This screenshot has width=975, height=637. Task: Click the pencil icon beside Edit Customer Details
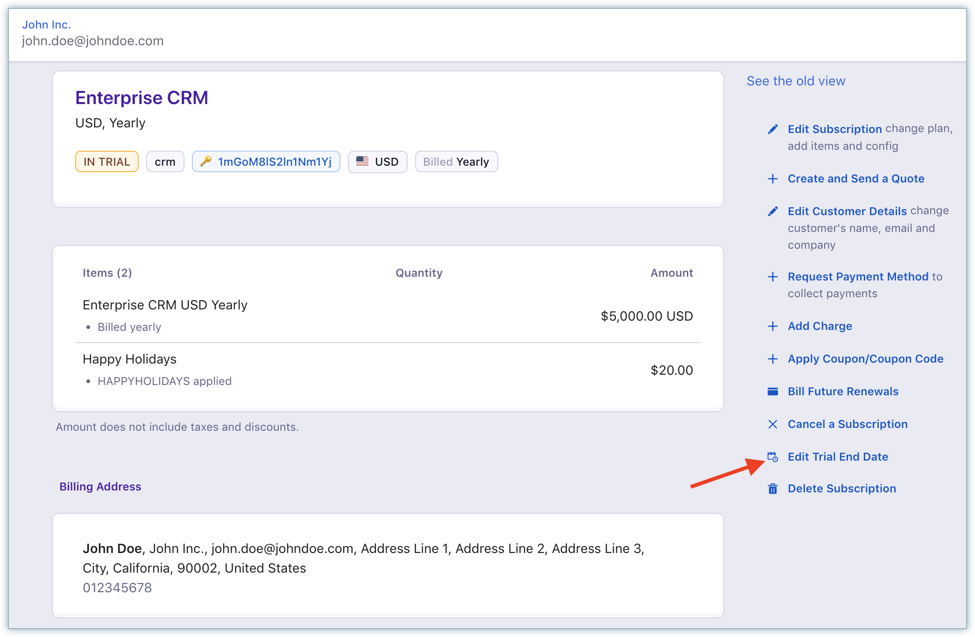point(773,211)
